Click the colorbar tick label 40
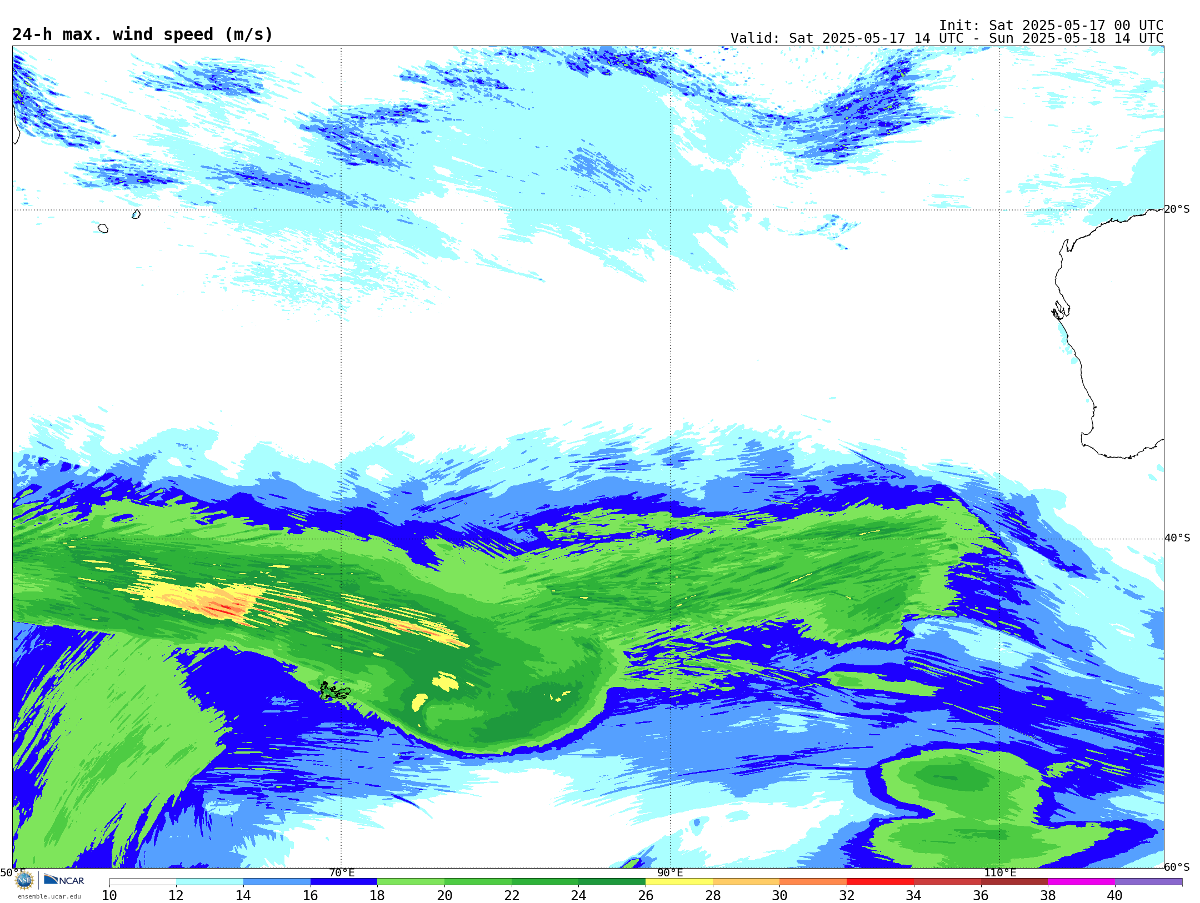Viewport: 1200px width, 903px height. (1115, 895)
